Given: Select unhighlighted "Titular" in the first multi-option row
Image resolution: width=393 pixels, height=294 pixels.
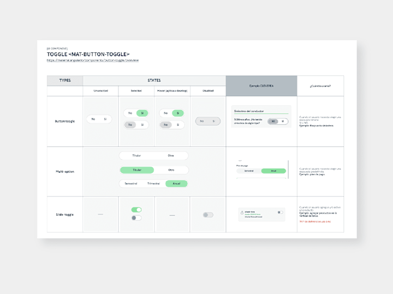Looking at the screenshot, I should coord(136,156).
